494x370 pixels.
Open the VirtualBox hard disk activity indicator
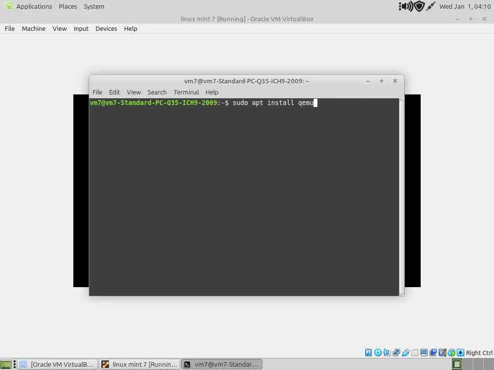[x=368, y=352]
